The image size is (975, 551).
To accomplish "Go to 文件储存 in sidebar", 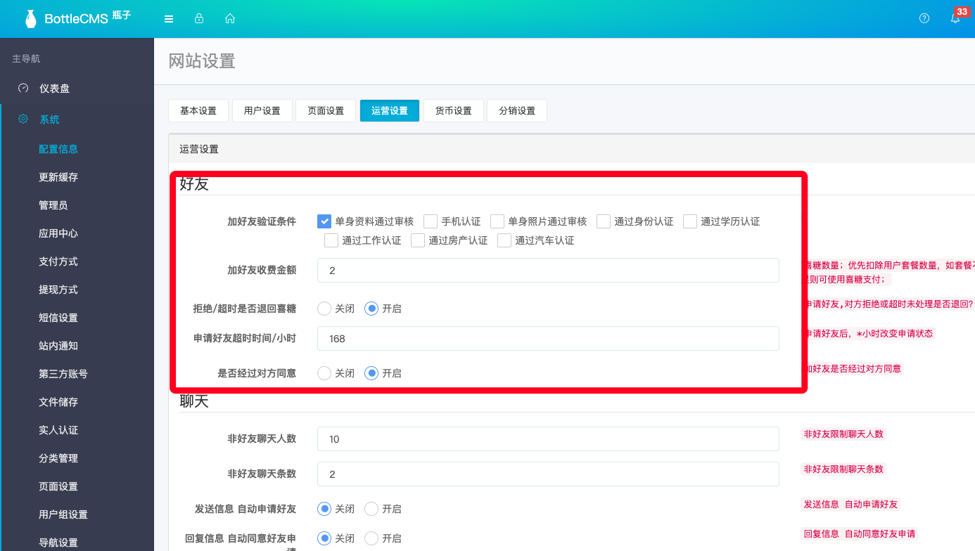I will tap(58, 402).
